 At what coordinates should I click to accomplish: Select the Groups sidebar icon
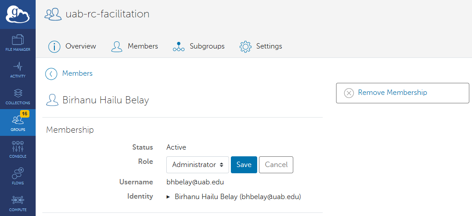18,122
